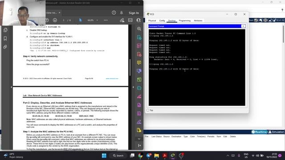Close the Acrobat document tab
285x160 pixels.
[x=59, y=13]
